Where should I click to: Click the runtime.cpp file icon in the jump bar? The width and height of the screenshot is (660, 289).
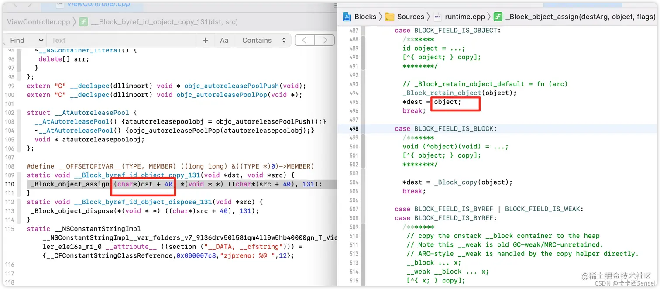click(x=437, y=17)
